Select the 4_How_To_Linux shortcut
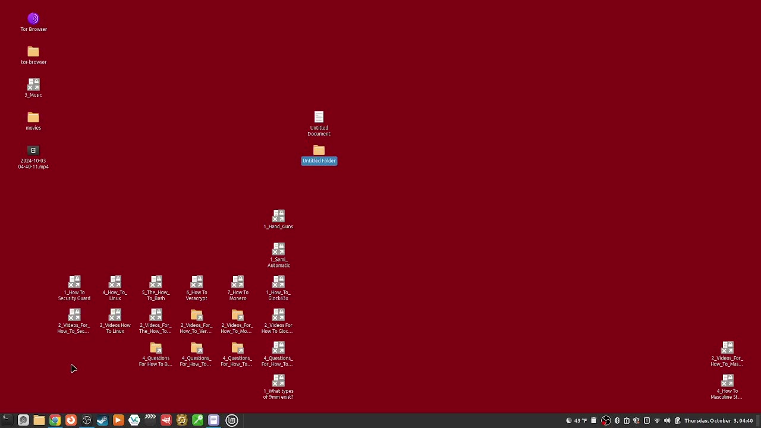Screen dimensions: 761x428 pos(115,288)
